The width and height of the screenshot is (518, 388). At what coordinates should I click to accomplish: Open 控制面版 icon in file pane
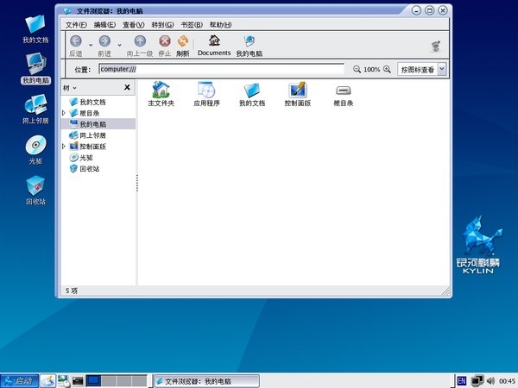(x=297, y=91)
